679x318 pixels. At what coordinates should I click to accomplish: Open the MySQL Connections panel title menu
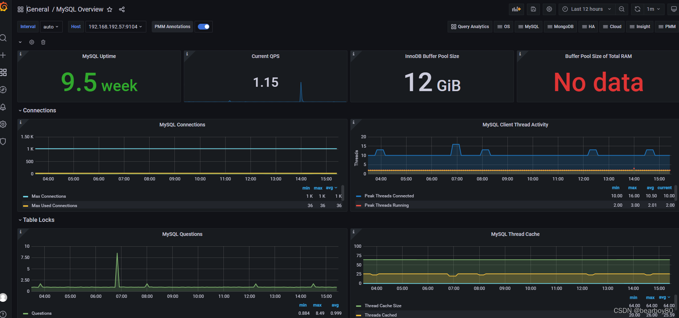(182, 125)
